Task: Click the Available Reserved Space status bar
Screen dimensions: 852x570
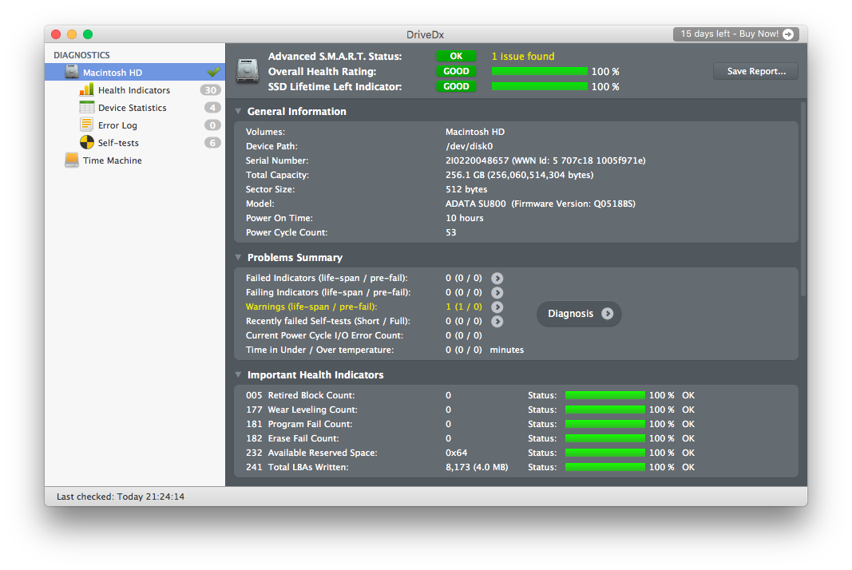Action: [x=605, y=453]
